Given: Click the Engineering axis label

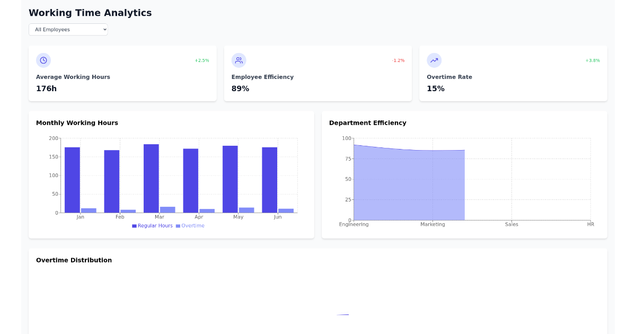Looking at the screenshot, I should point(354,224).
